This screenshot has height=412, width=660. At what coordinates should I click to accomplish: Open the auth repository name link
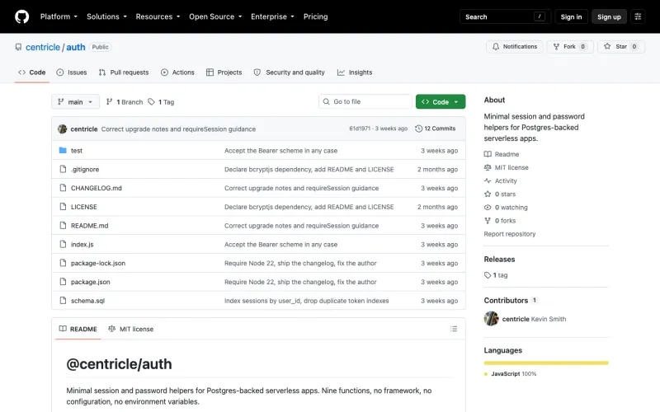point(76,47)
